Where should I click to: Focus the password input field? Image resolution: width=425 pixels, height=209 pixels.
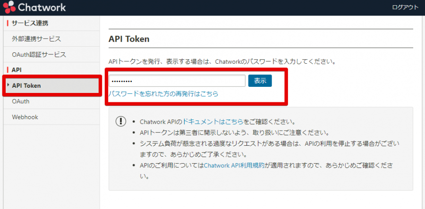coord(177,81)
